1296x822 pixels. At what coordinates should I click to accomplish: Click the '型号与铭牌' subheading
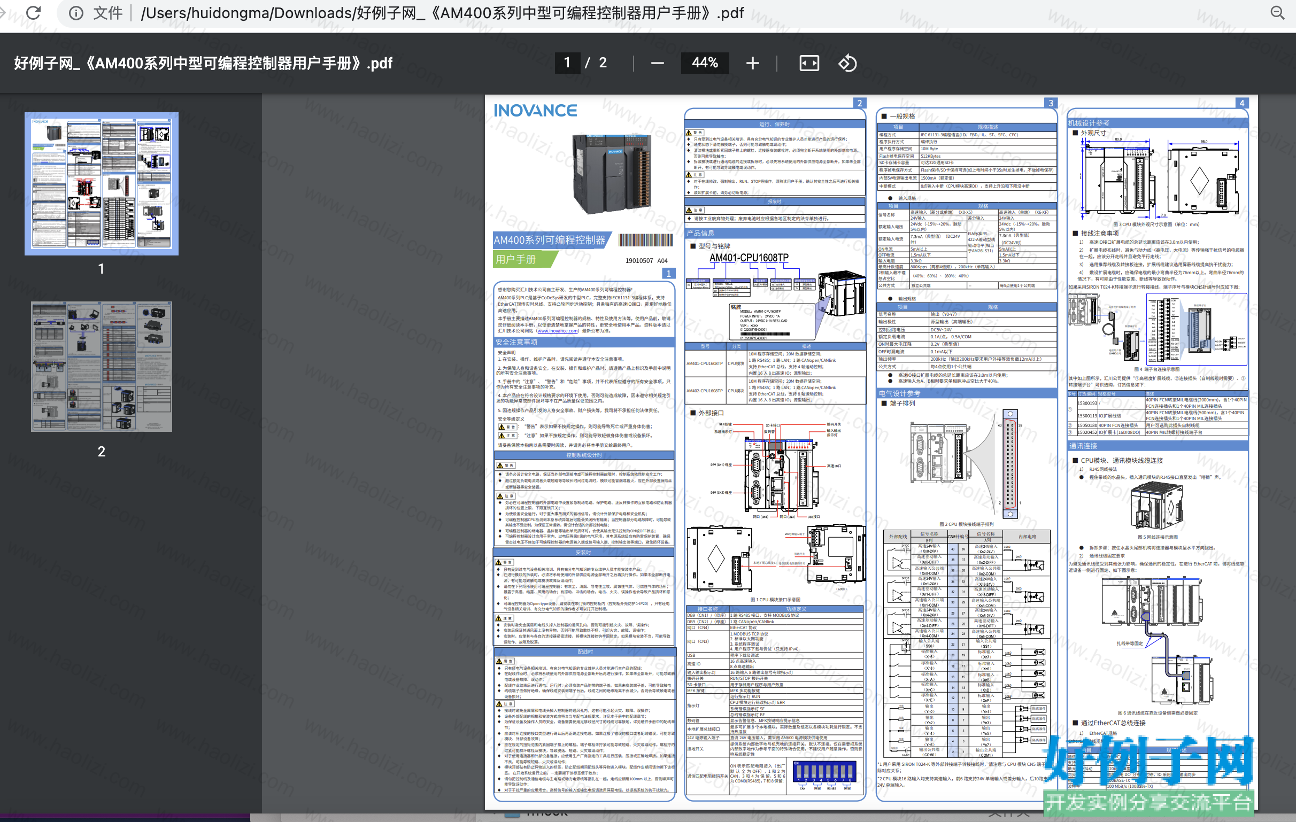[x=714, y=246]
